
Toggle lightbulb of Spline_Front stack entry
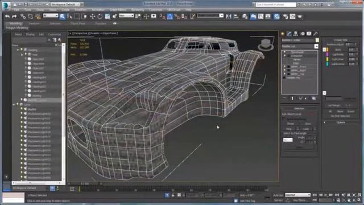click(284, 67)
